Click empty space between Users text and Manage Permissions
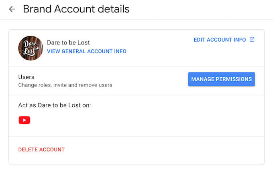 tap(149, 80)
